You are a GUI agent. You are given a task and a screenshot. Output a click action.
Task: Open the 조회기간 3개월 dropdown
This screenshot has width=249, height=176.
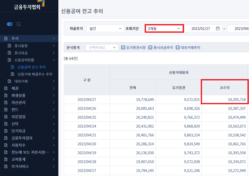(x=164, y=28)
